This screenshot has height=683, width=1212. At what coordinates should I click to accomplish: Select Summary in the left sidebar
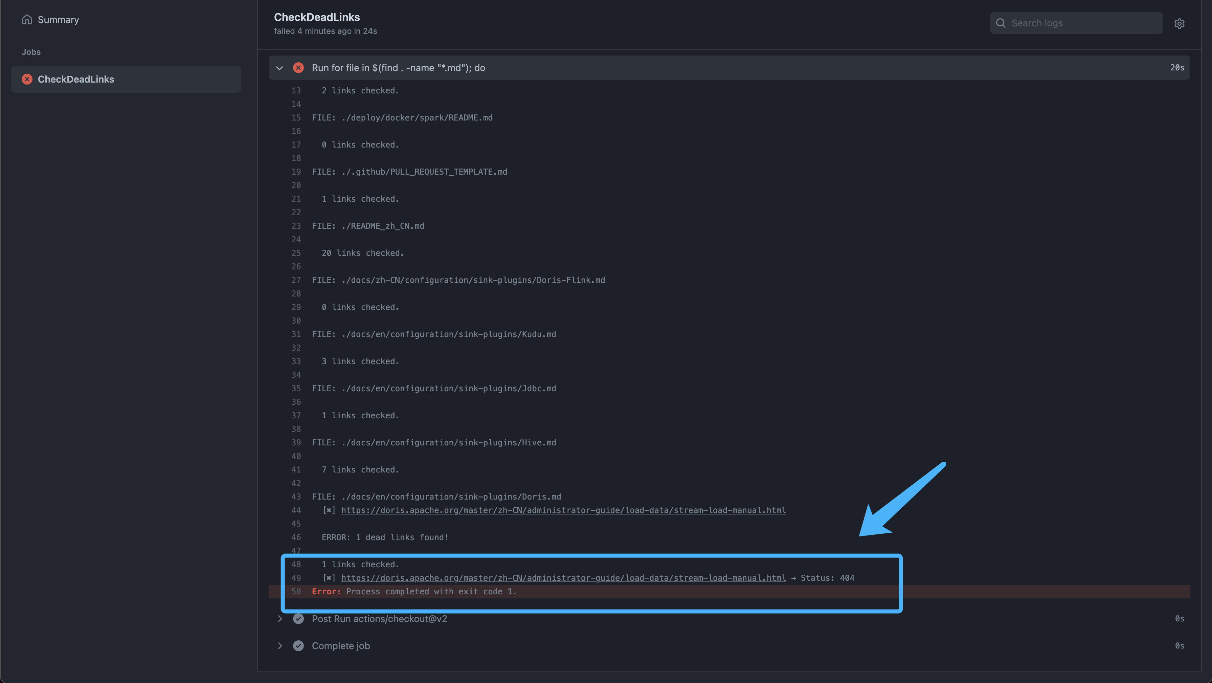[58, 19]
